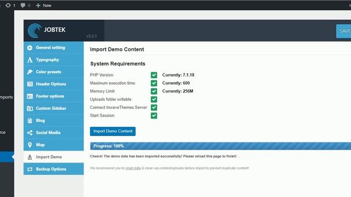Viewport: 351px width, 197px height.
Task: Click the comments bubble icon in admin bar
Action: click(x=22, y=5)
